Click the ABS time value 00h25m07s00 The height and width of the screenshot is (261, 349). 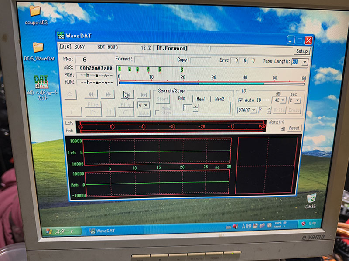point(96,68)
